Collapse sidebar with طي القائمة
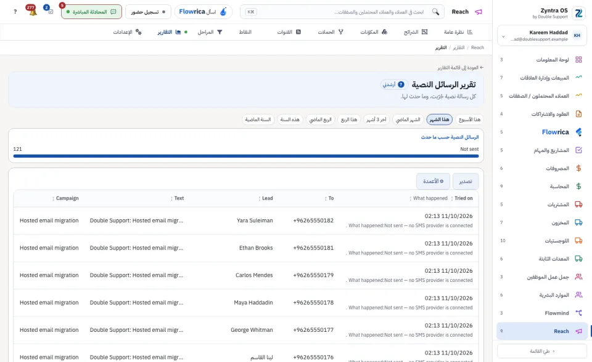The height and width of the screenshot is (362, 592). [x=542, y=351]
